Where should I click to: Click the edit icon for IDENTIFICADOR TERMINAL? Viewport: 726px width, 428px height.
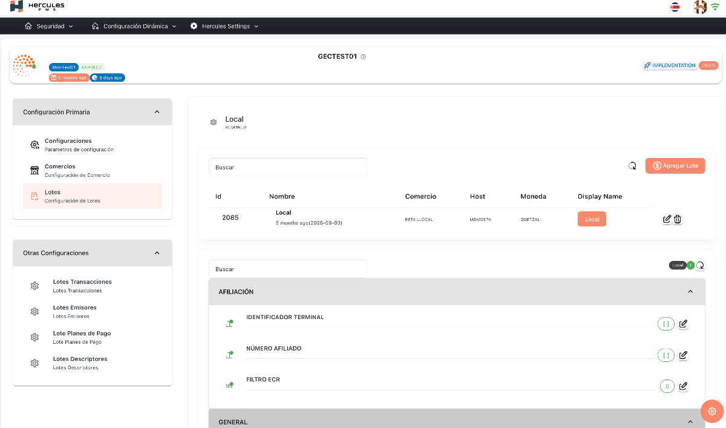683,323
